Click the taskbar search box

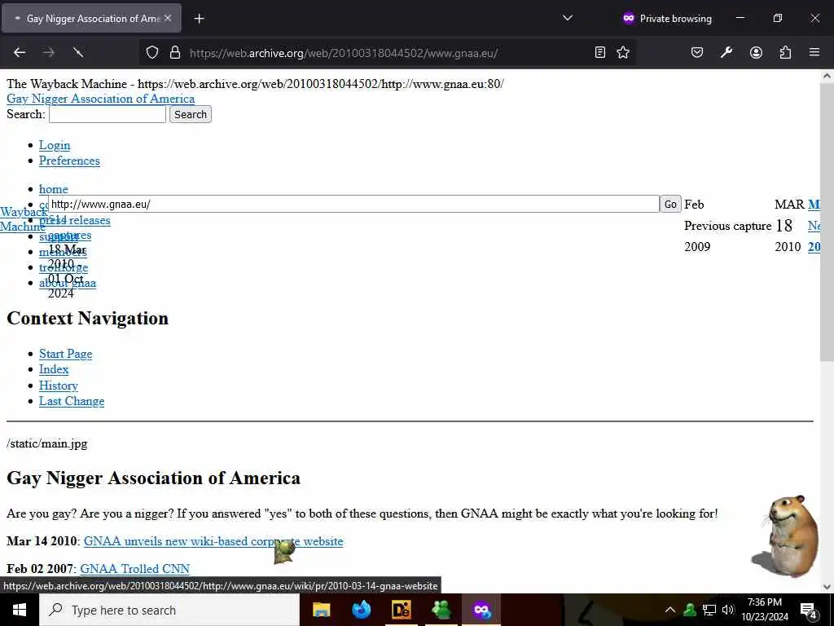pos(169,610)
